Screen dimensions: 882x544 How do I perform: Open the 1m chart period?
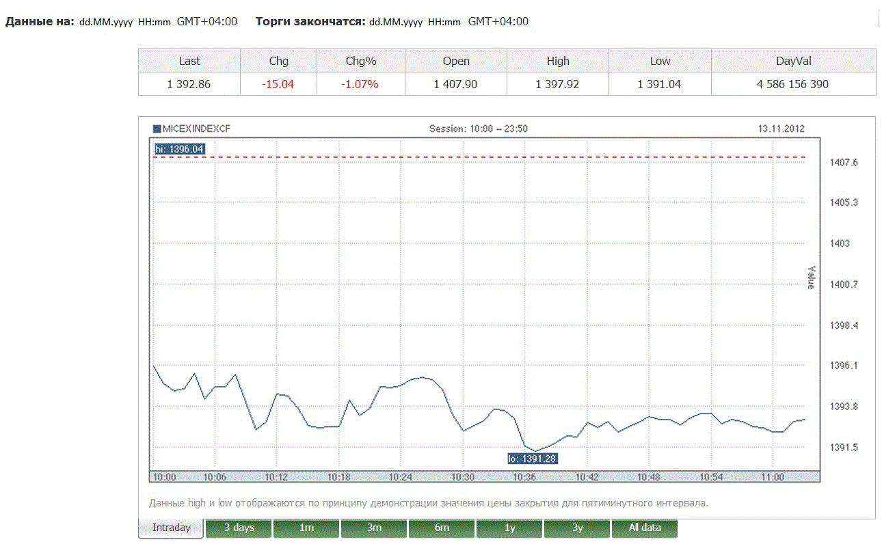[x=306, y=528]
